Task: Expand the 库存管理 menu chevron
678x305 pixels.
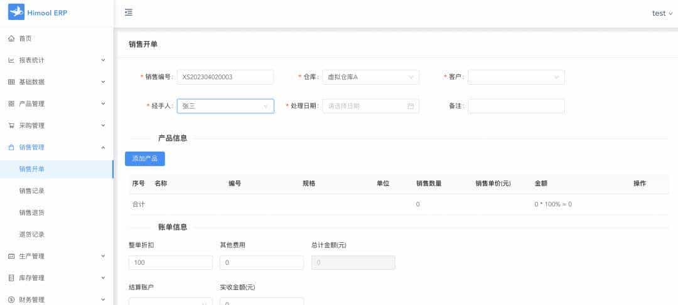Action: (x=103, y=278)
